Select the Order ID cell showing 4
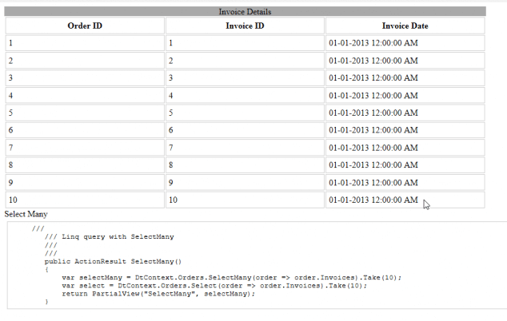The height and width of the screenshot is (321, 507). [x=85, y=95]
